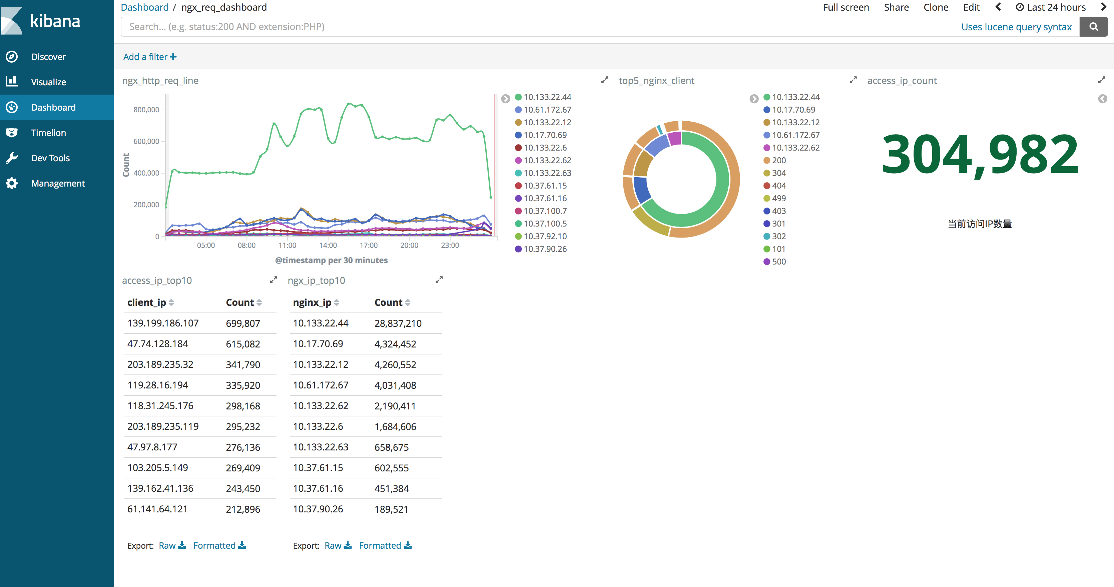Click the search magnifier button

tap(1093, 27)
